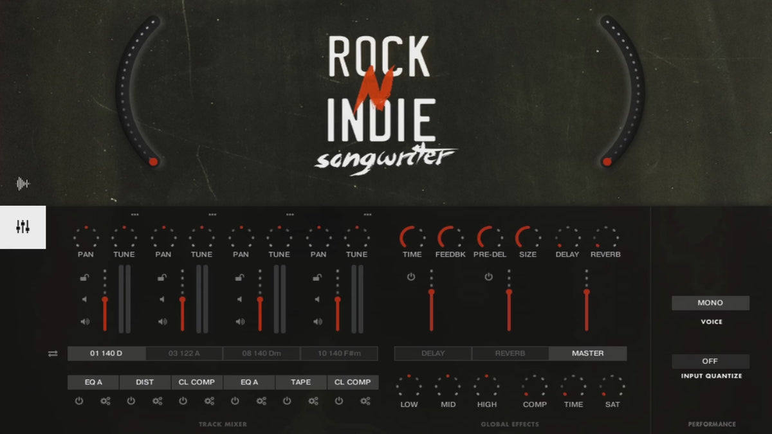This screenshot has height=434, width=772.
Task: Open settings gears under the TAPE effect
Action: pyautogui.click(x=313, y=401)
